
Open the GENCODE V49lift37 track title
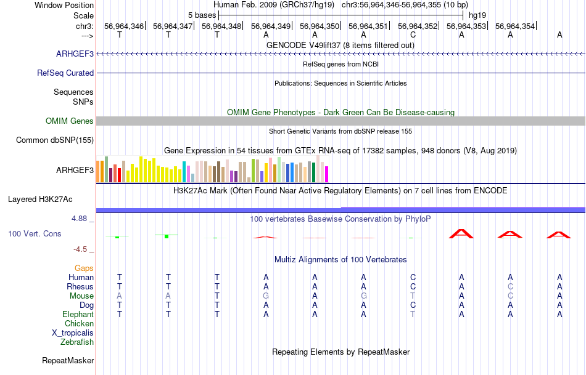pos(340,45)
